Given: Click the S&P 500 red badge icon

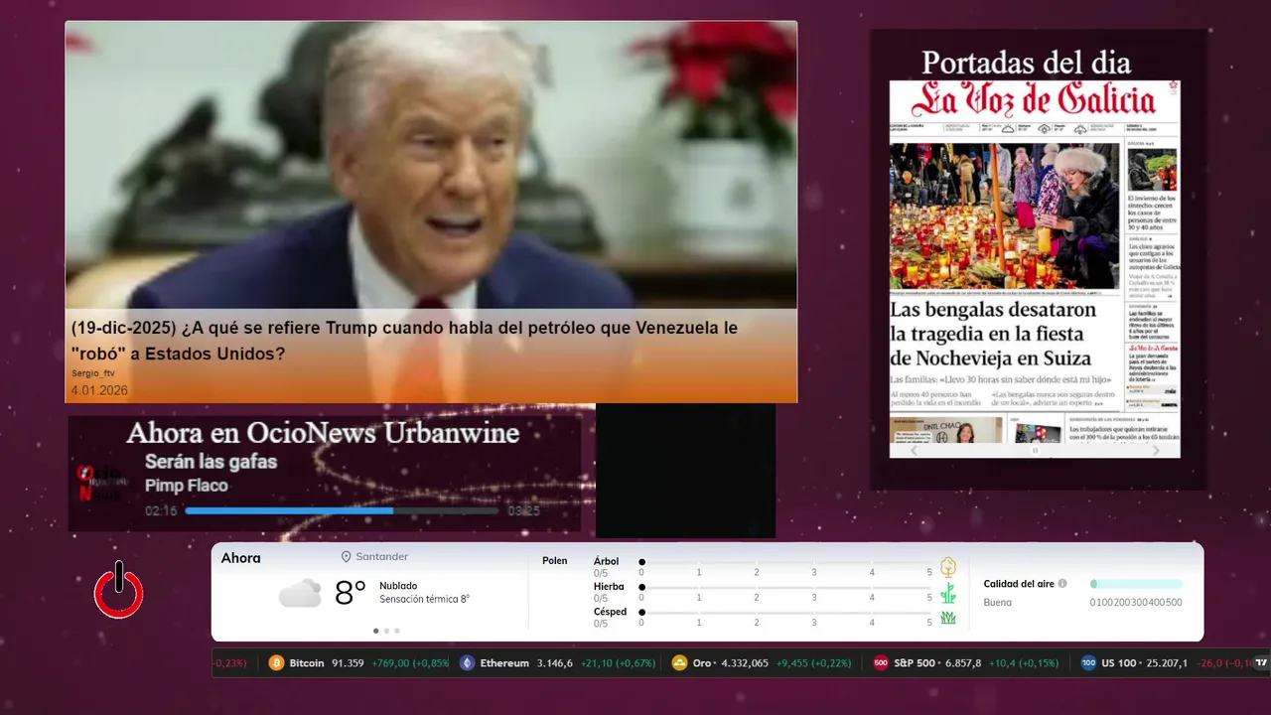Looking at the screenshot, I should (881, 663).
